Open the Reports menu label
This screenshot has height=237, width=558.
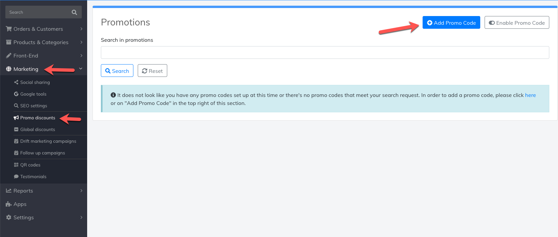pyautogui.click(x=23, y=191)
